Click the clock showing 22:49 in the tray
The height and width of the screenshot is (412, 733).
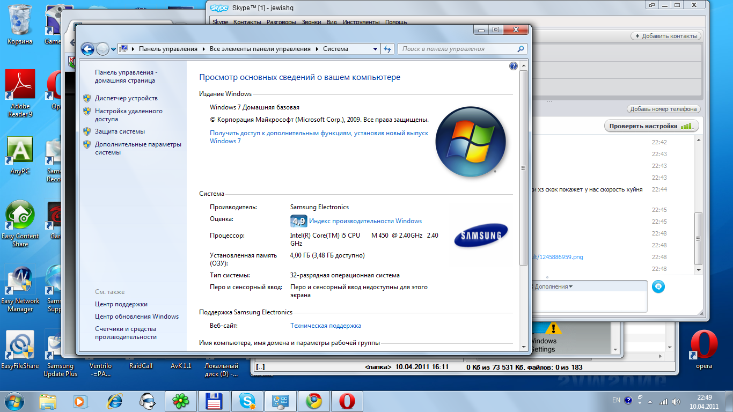(705, 398)
